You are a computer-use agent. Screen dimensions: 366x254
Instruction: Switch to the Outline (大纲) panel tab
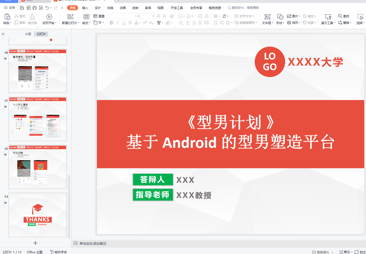pyautogui.click(x=28, y=34)
